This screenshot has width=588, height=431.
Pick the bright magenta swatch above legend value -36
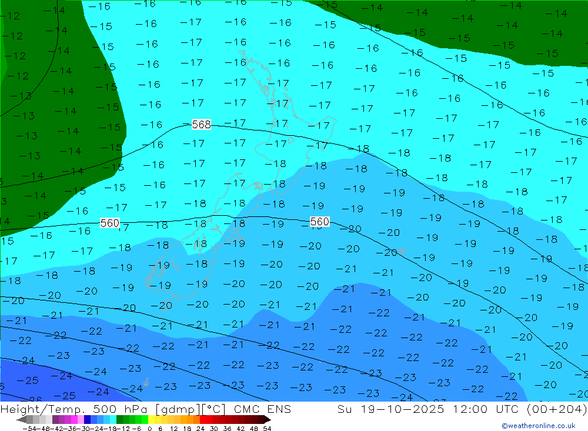click(74, 420)
